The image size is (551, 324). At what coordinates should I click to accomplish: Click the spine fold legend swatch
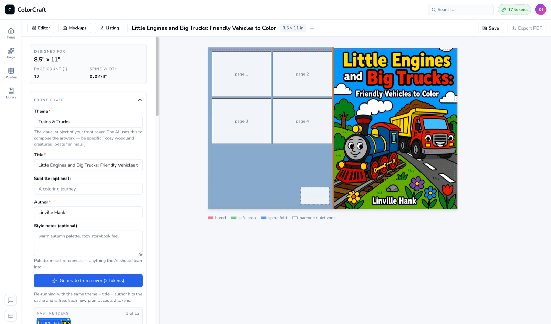(x=264, y=218)
